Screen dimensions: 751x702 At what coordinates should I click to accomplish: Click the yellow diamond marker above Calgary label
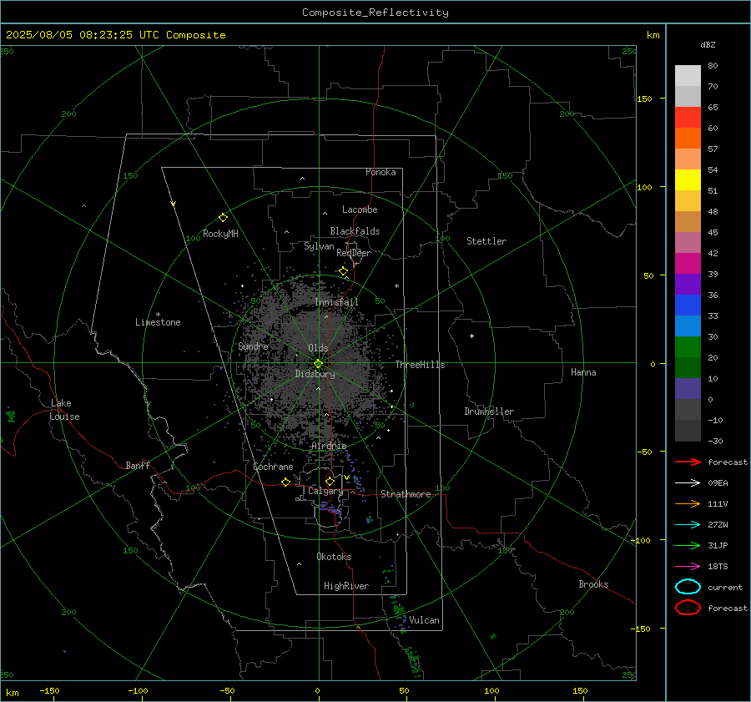pyautogui.click(x=330, y=481)
